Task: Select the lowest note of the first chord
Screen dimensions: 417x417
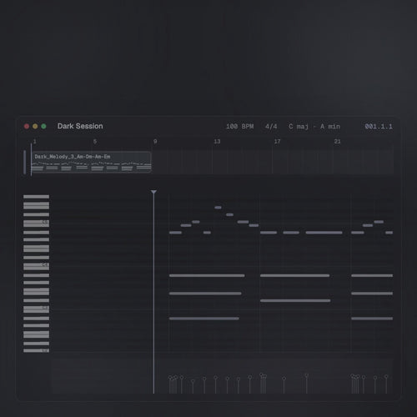Action: [204, 319]
